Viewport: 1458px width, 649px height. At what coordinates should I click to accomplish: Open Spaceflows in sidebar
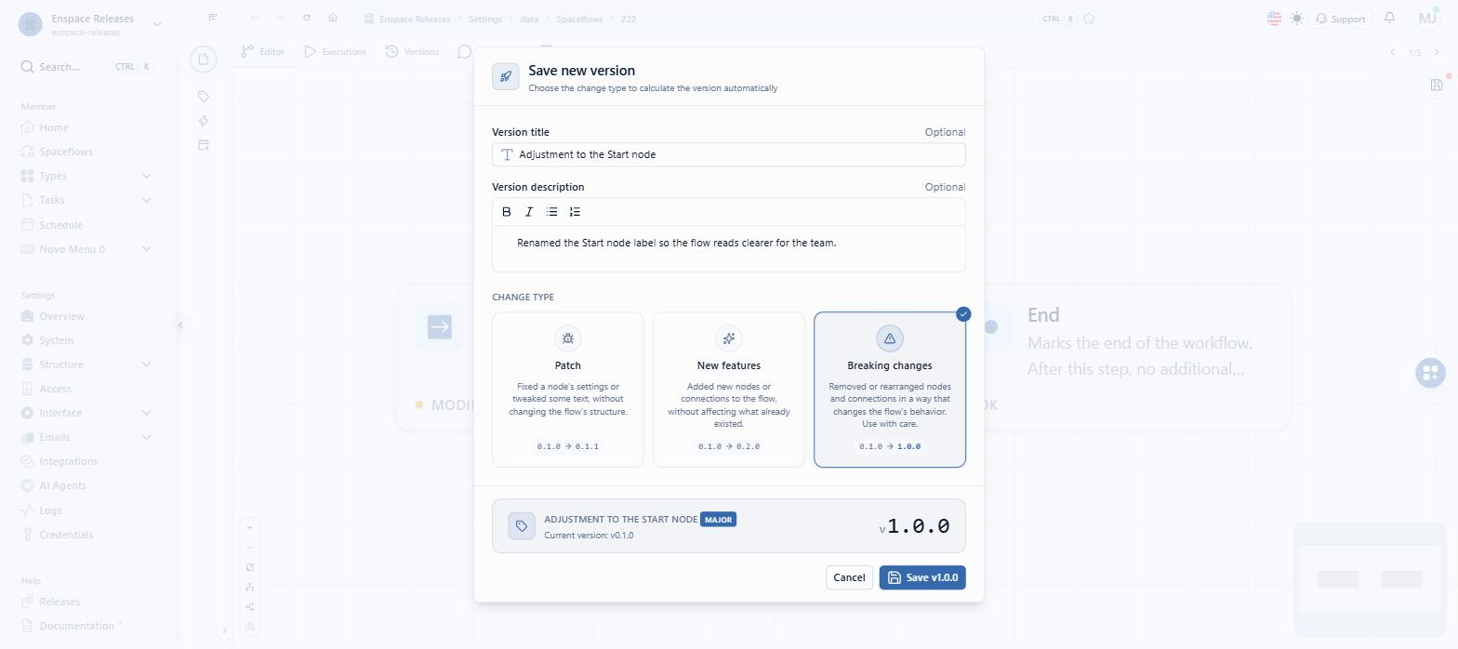point(66,152)
